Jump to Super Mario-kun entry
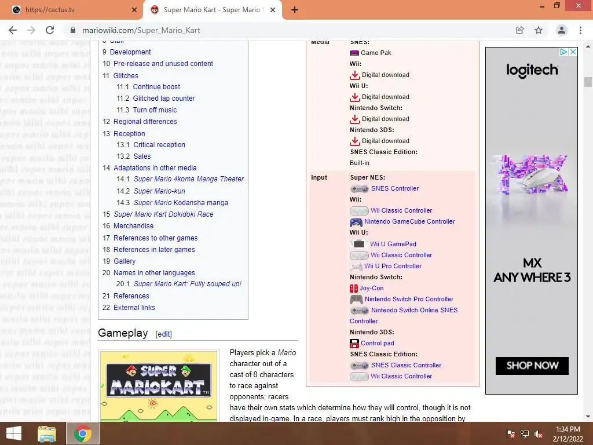 (x=159, y=191)
